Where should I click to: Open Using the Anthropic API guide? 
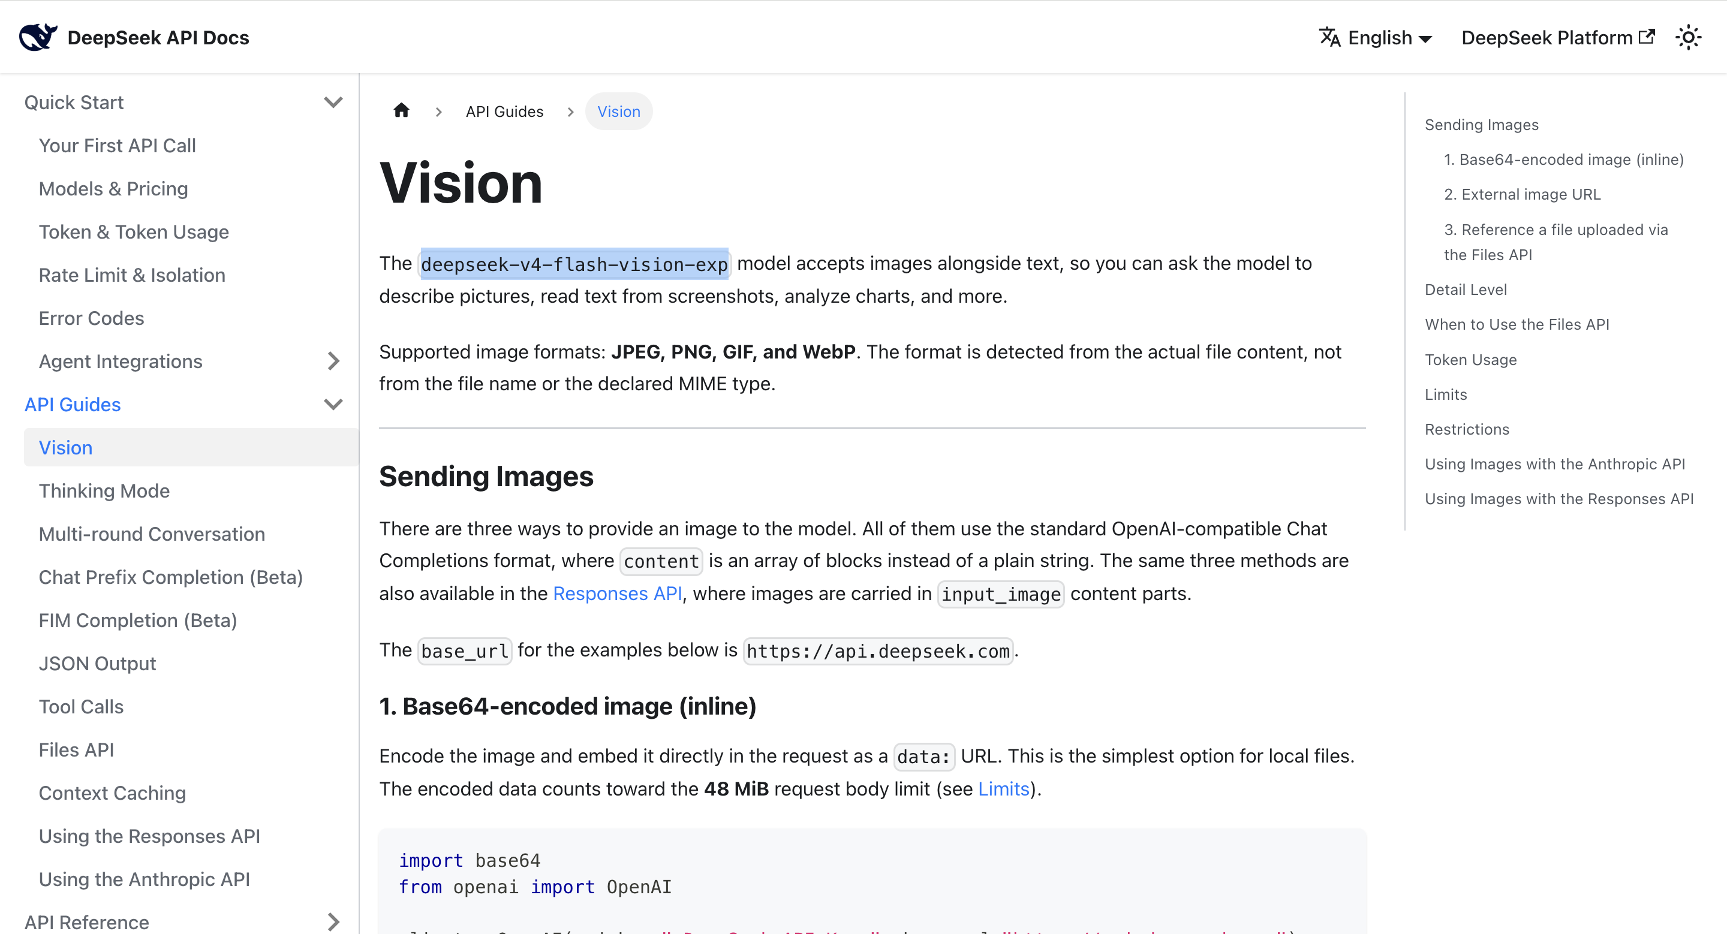[x=144, y=879]
